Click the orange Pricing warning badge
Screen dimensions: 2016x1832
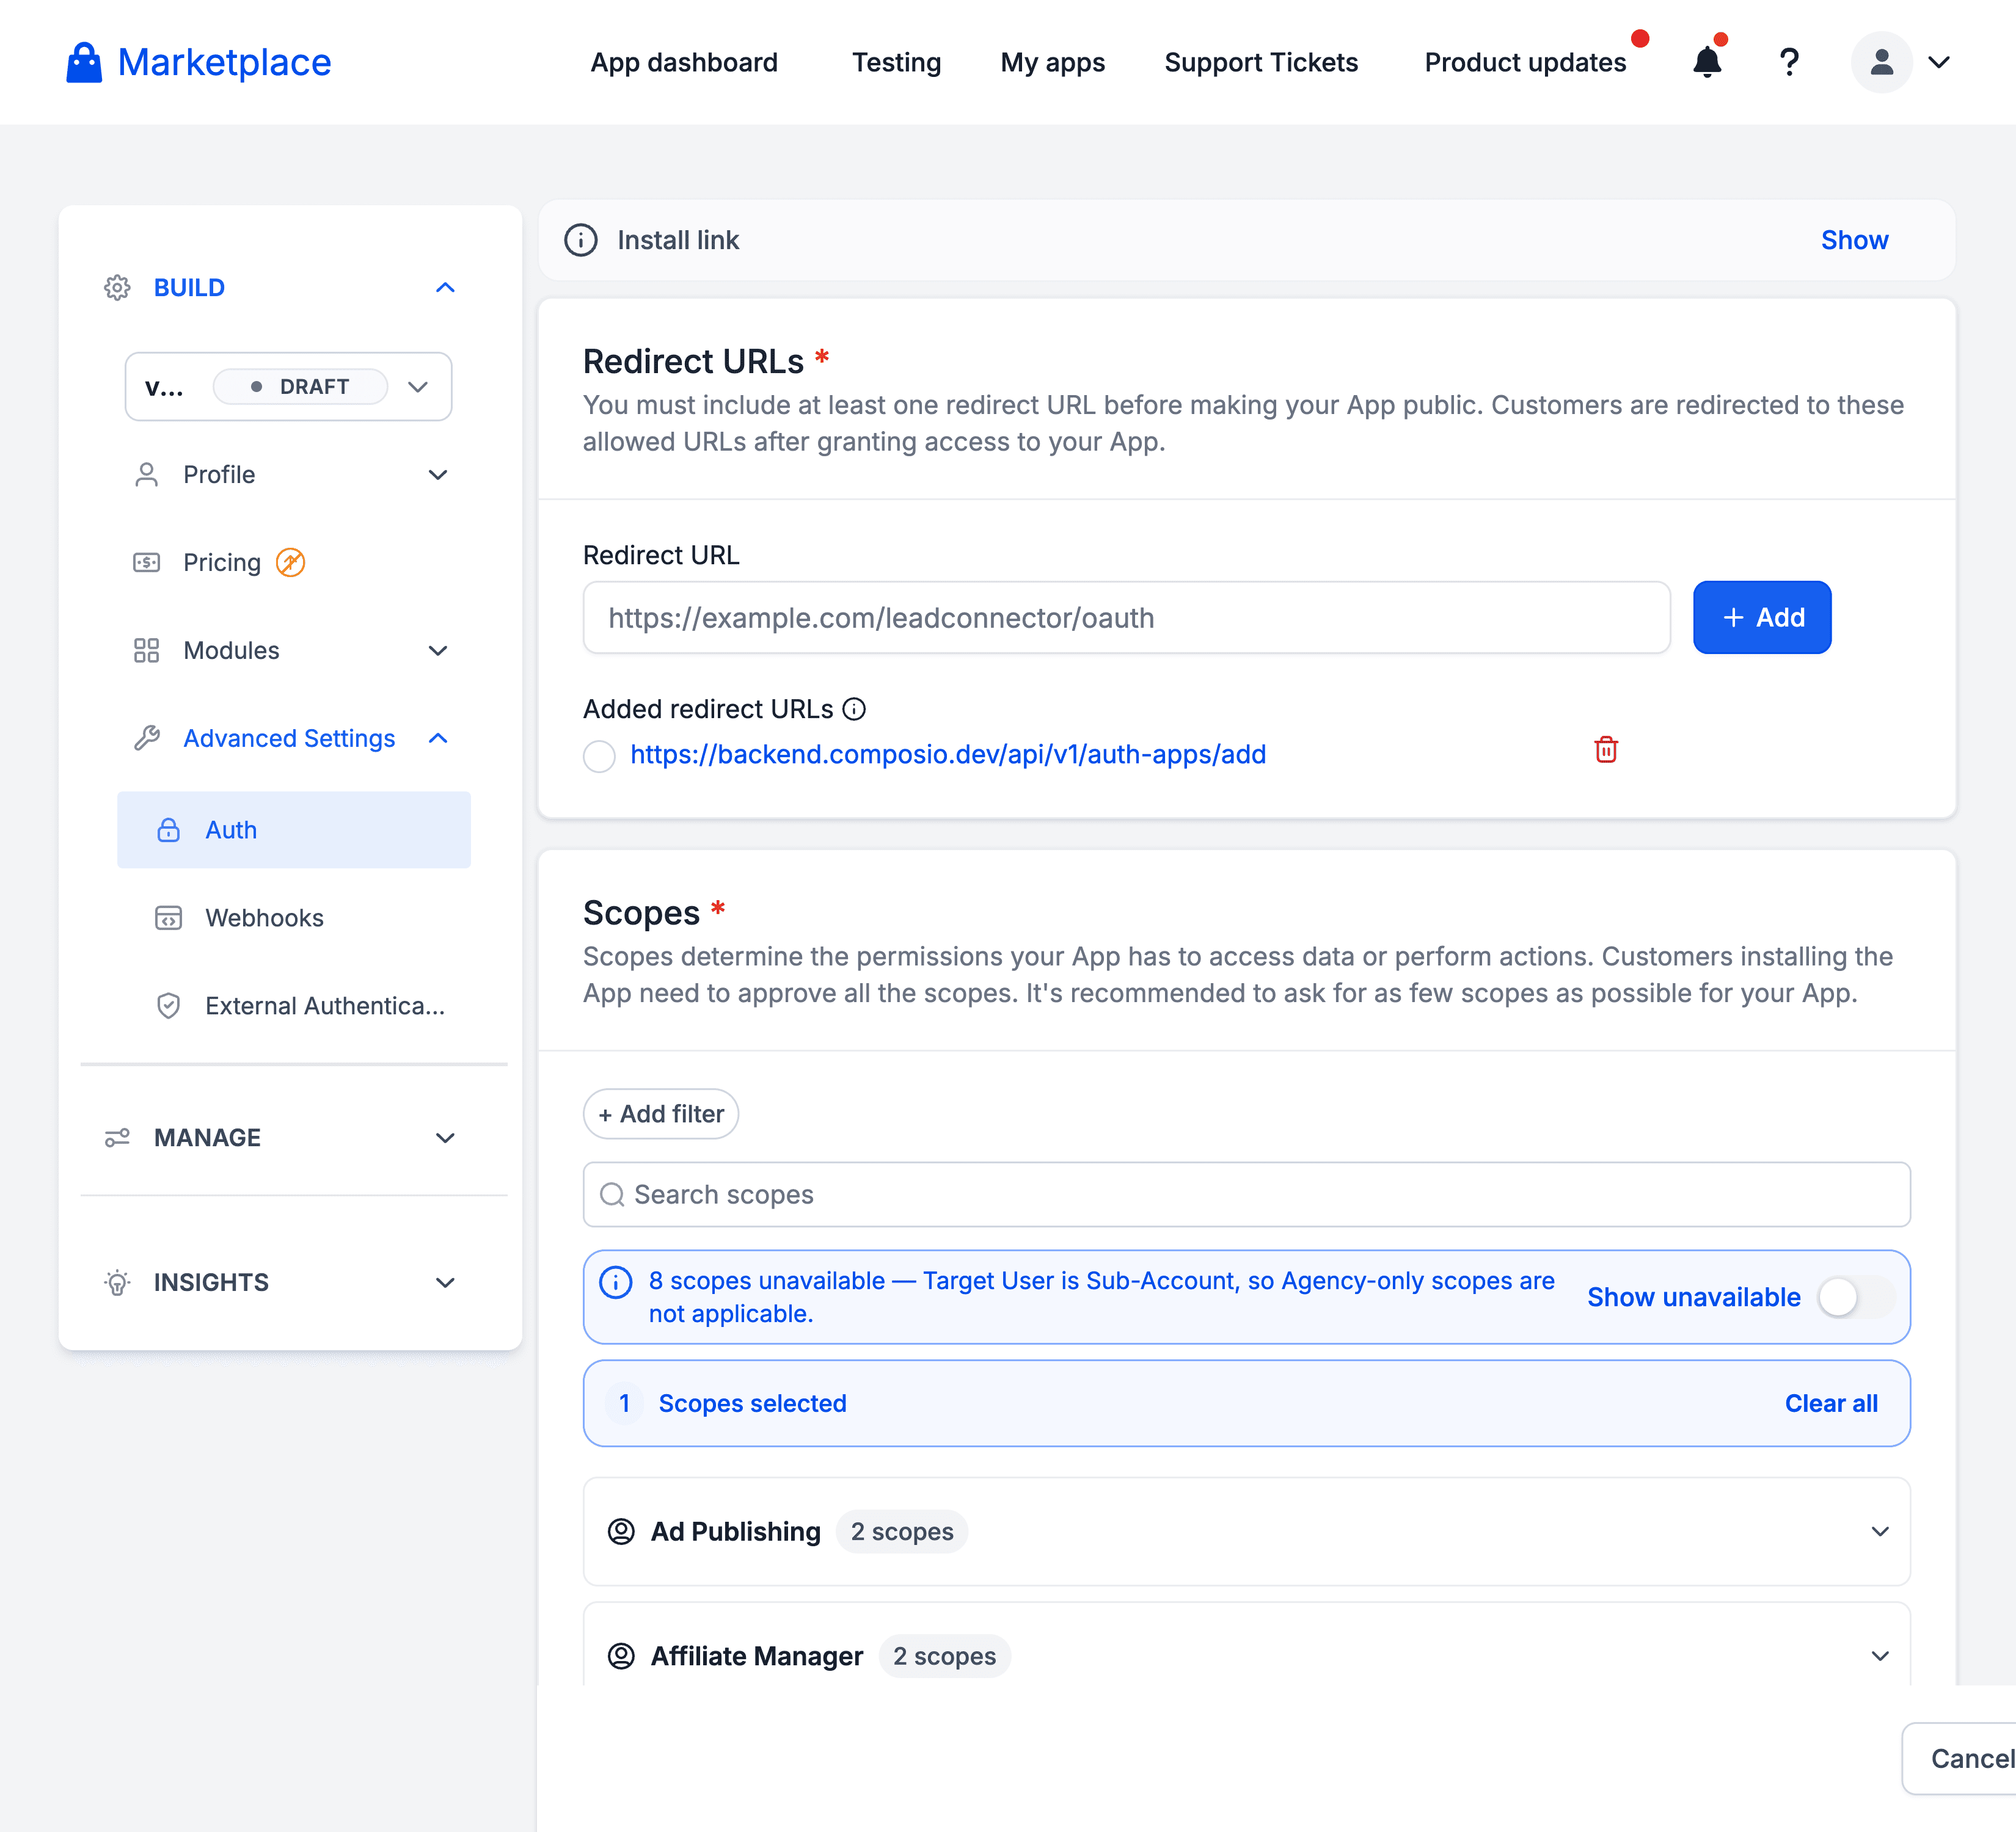tap(290, 562)
